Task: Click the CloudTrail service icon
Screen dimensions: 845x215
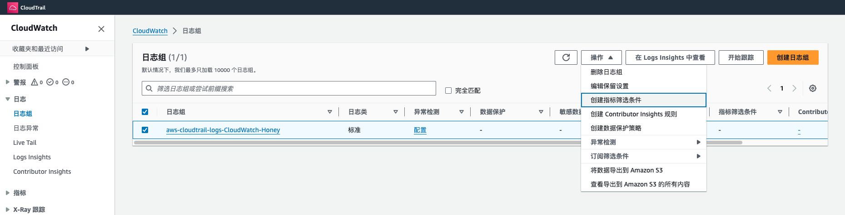Action: click(x=13, y=7)
